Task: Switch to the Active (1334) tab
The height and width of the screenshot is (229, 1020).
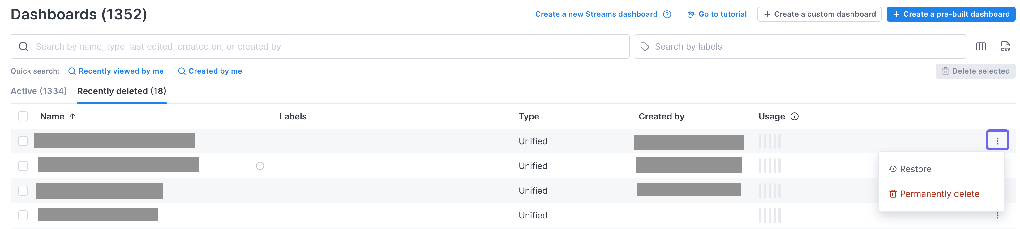Action: tap(39, 91)
